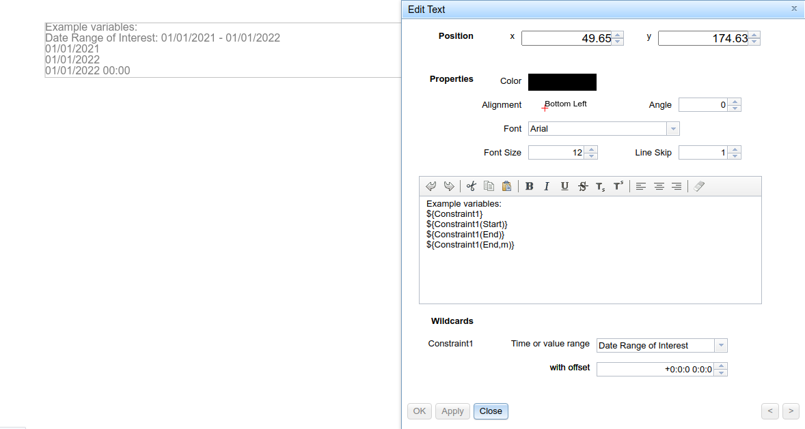The height and width of the screenshot is (429, 805).
Task: Redo the last edit
Action: [x=450, y=186]
